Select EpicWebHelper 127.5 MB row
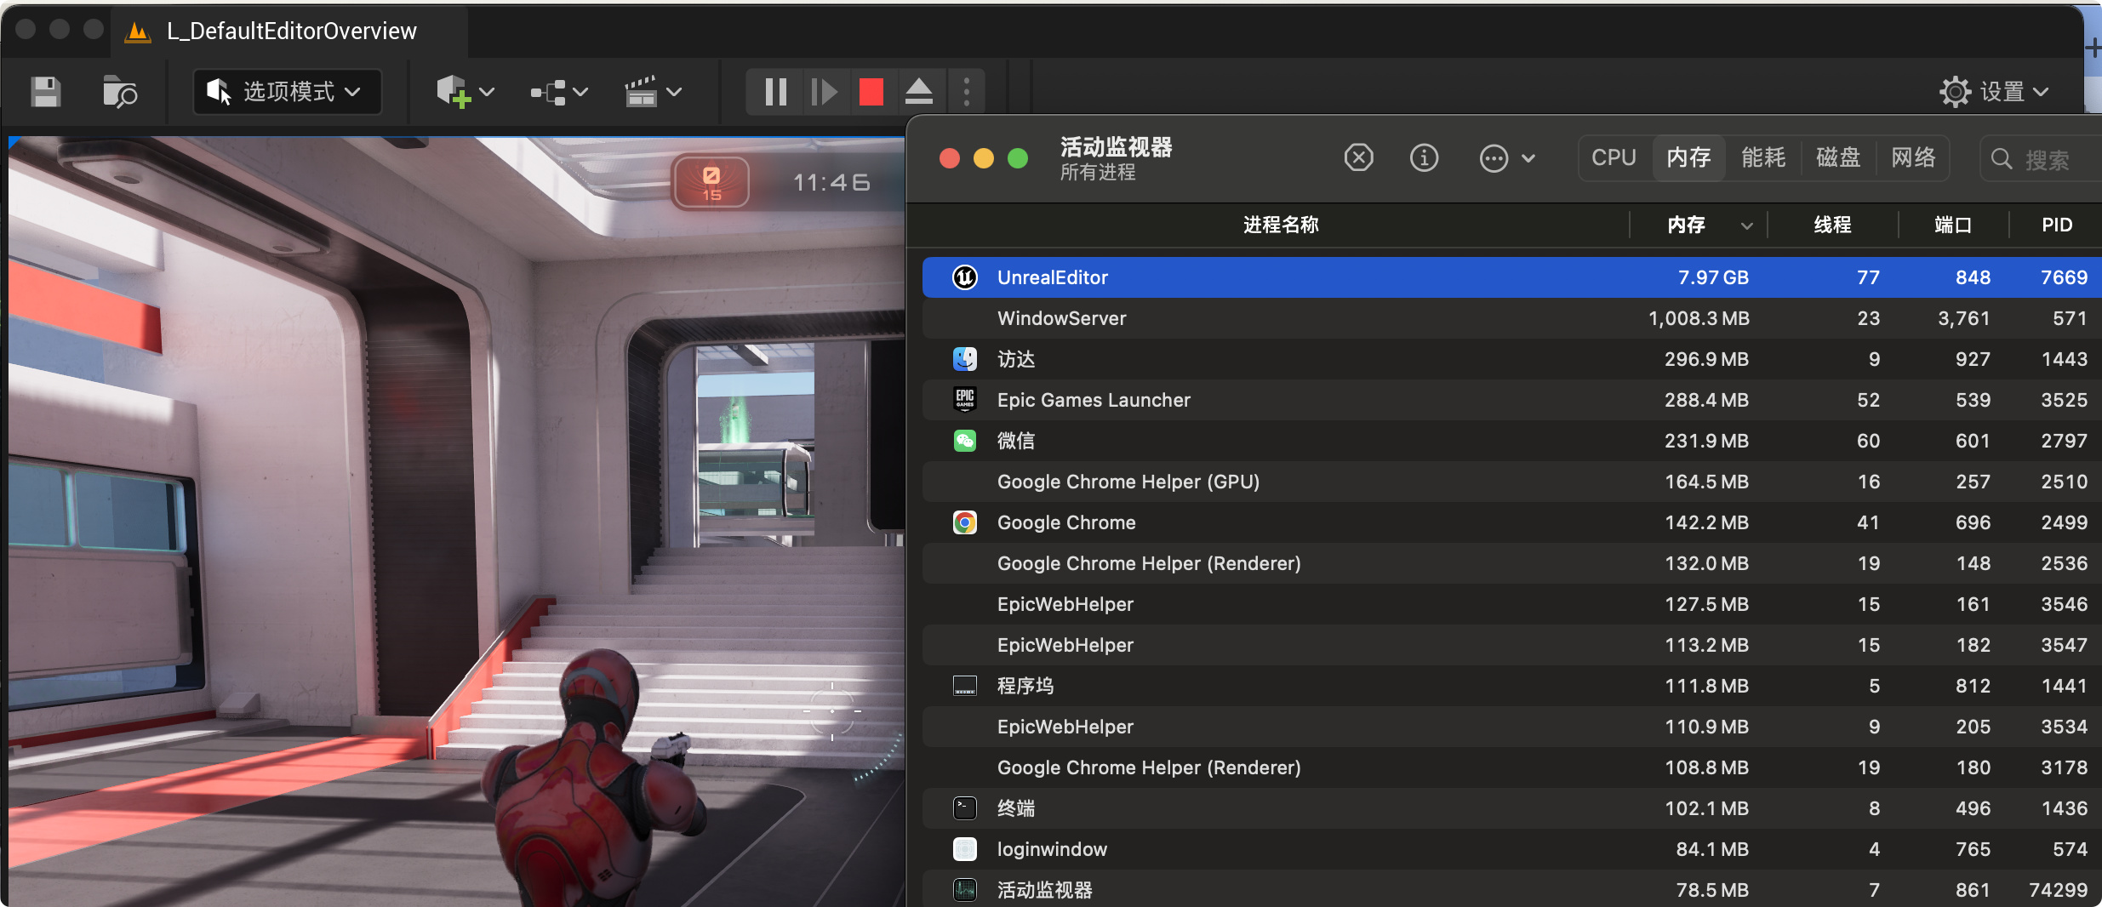2102x907 pixels. 1512,604
